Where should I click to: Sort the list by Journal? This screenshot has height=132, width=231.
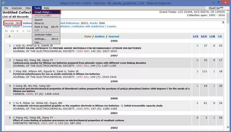coord(114,36)
